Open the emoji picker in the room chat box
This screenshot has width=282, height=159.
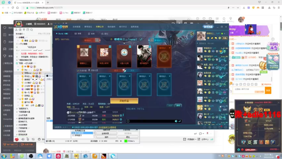128,121
